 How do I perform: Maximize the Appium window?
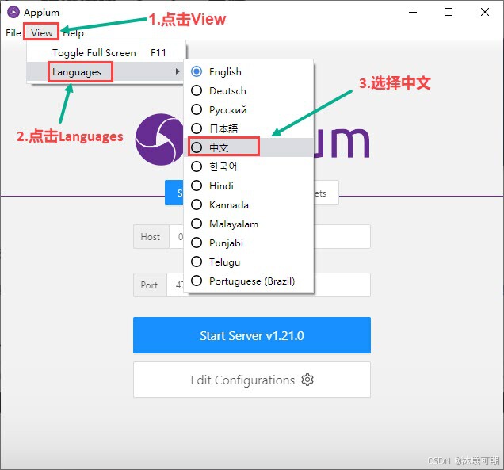(449, 12)
